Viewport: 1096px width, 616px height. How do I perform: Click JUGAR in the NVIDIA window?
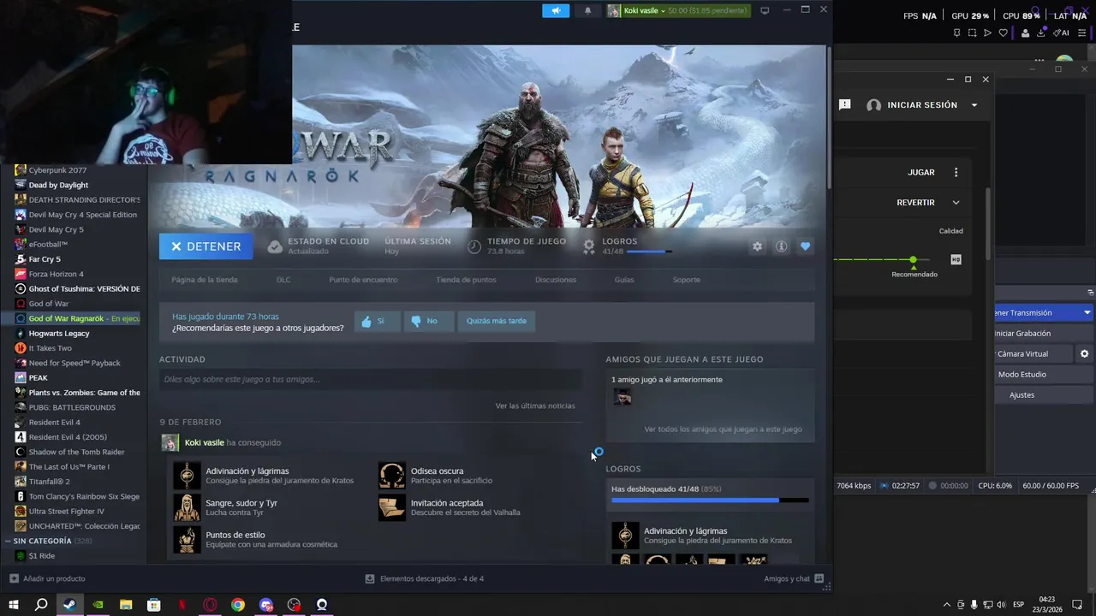[921, 172]
